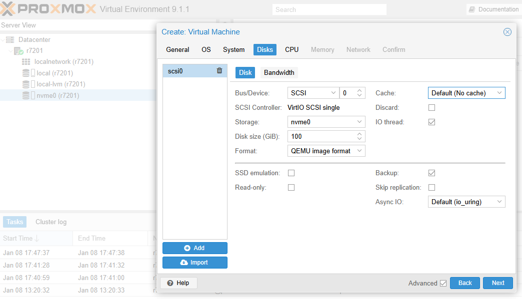The image size is (522, 299).
Task: Close the Create Virtual Machine dialog
Action: pos(507,32)
